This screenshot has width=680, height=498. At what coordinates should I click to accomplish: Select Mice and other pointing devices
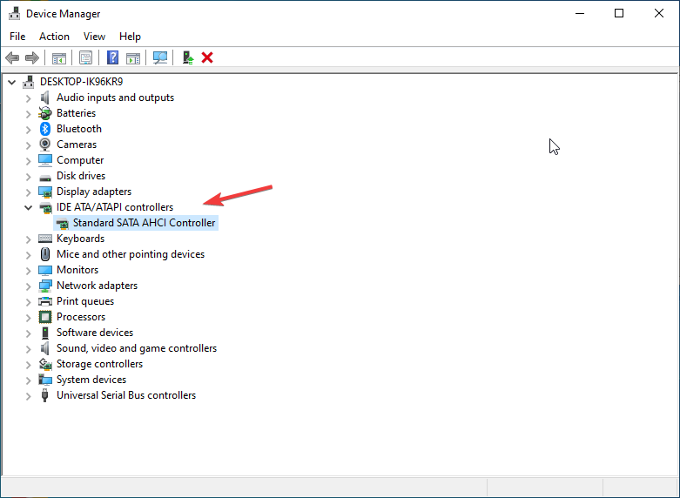130,254
